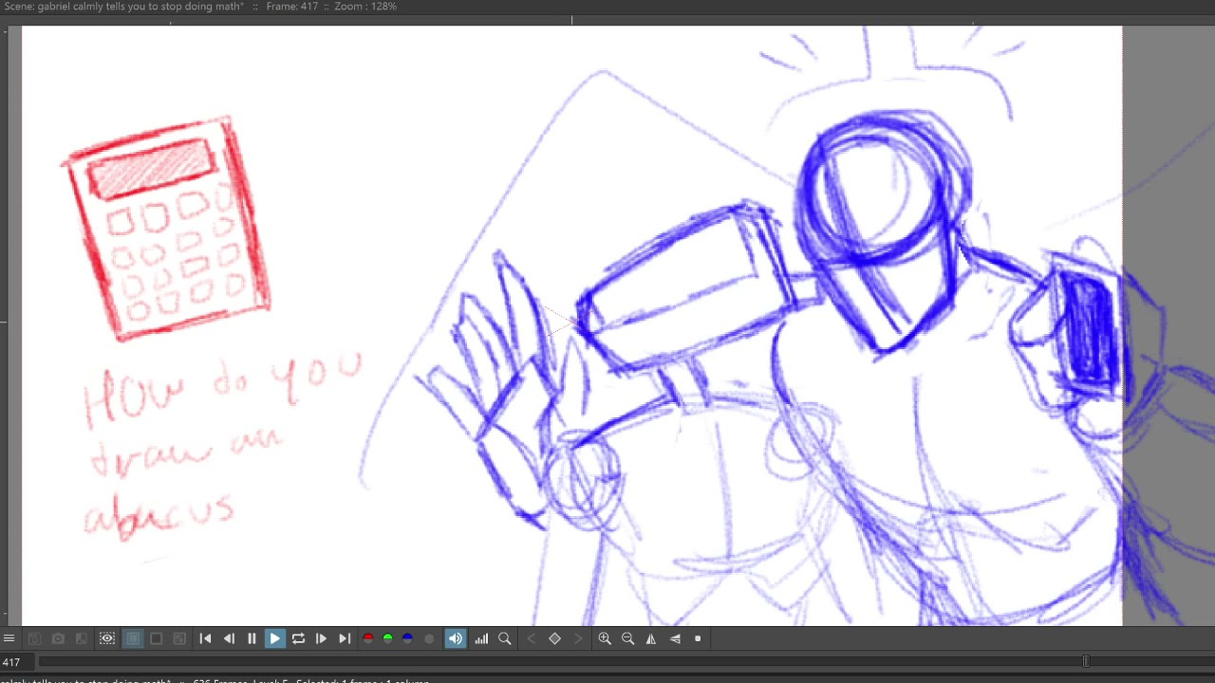Click the scene title text in header

123,7
